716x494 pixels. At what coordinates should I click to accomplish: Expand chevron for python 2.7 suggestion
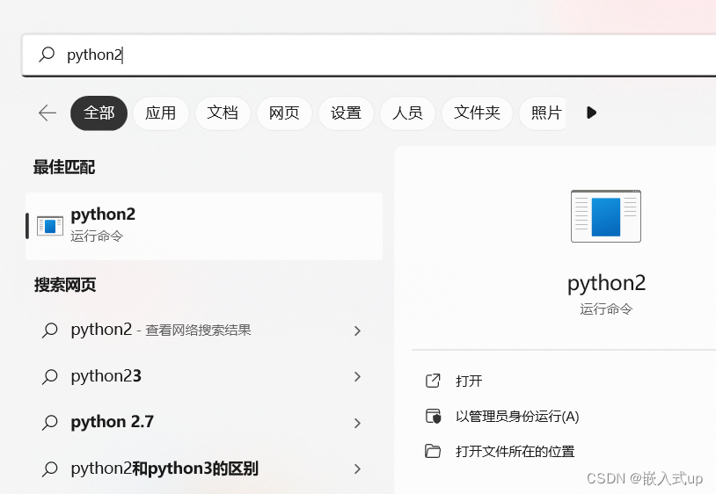357,424
